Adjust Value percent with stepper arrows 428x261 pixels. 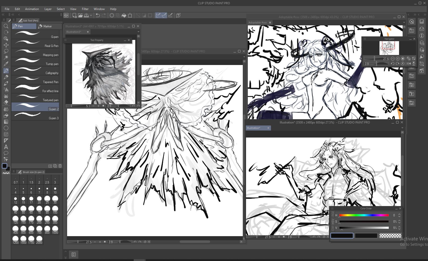point(399,228)
